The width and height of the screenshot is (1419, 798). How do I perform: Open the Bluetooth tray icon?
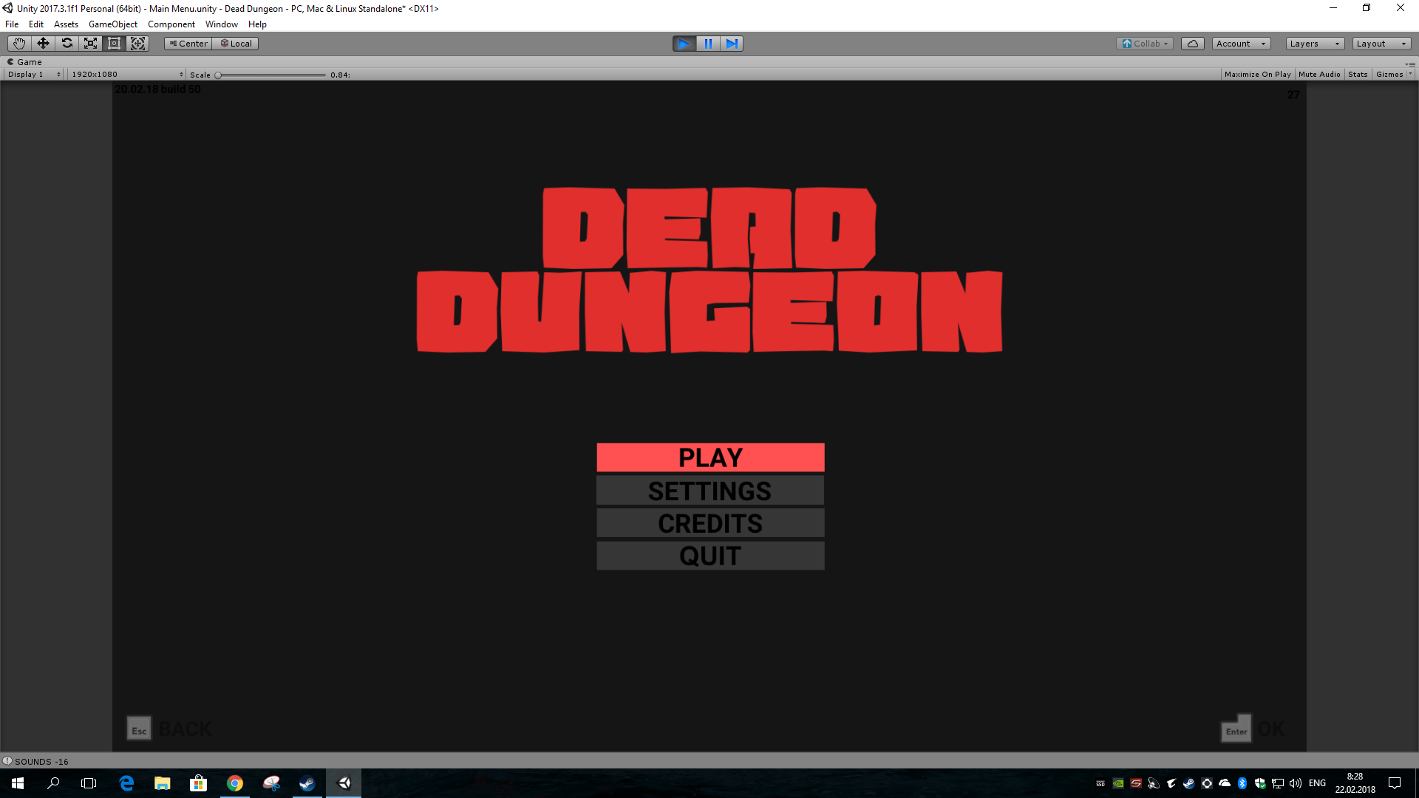[x=1242, y=783]
